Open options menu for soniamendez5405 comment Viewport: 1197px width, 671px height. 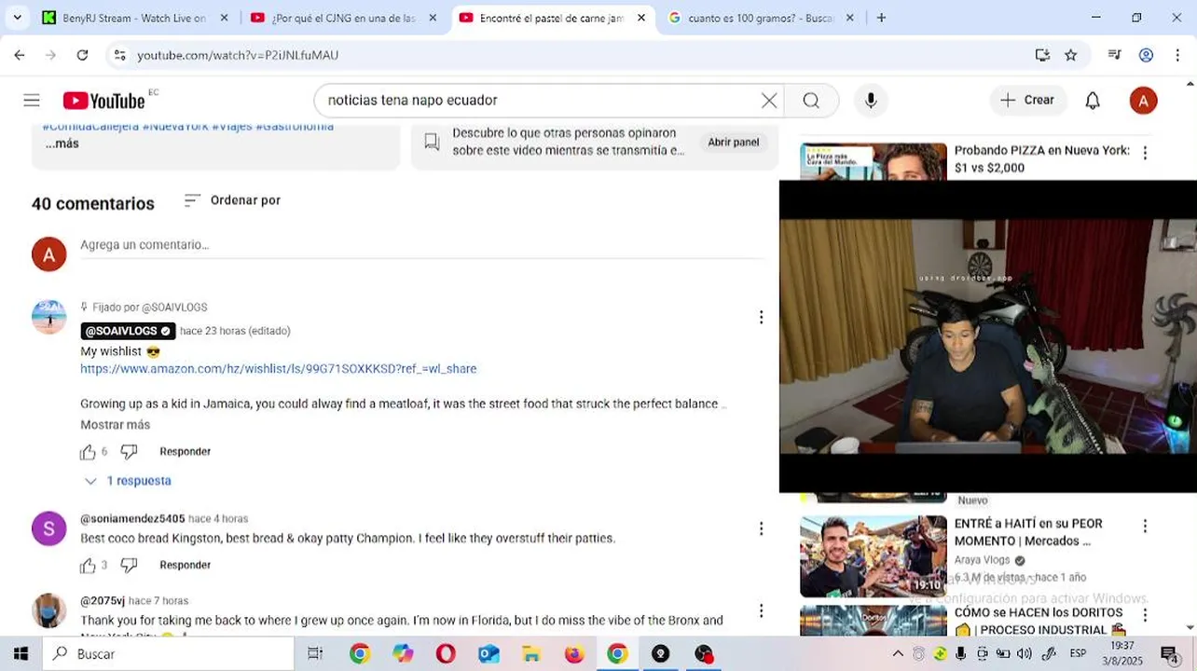(x=761, y=529)
